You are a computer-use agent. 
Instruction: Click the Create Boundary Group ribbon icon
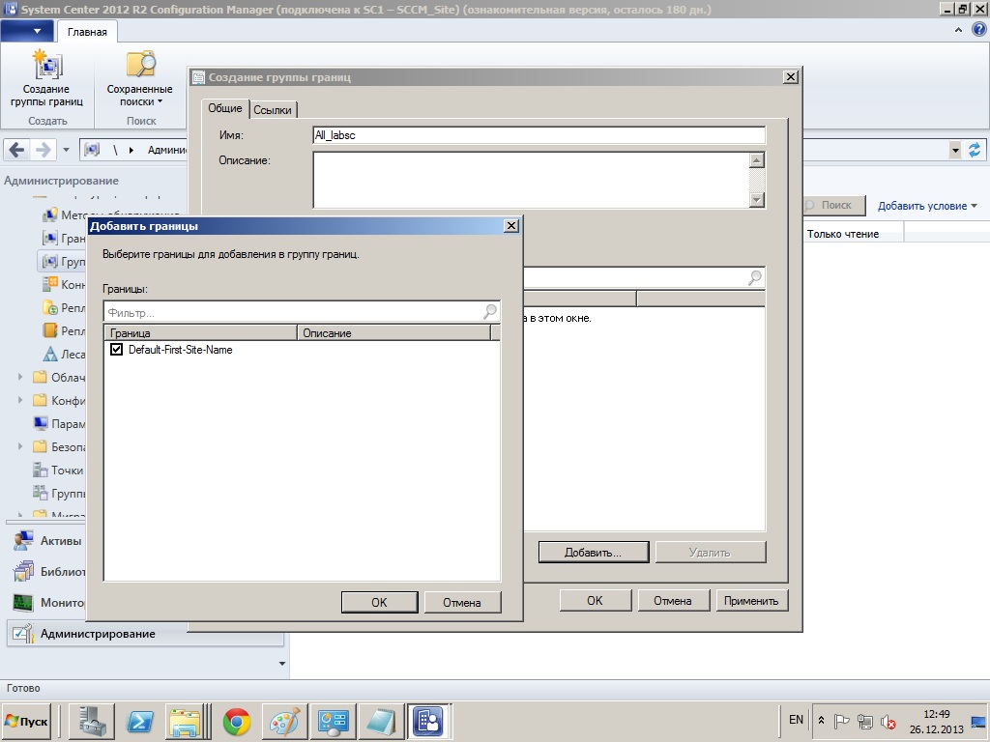pos(46,66)
